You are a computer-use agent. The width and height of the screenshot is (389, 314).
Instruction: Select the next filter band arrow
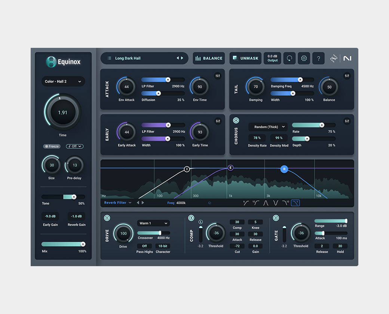pos(143,203)
